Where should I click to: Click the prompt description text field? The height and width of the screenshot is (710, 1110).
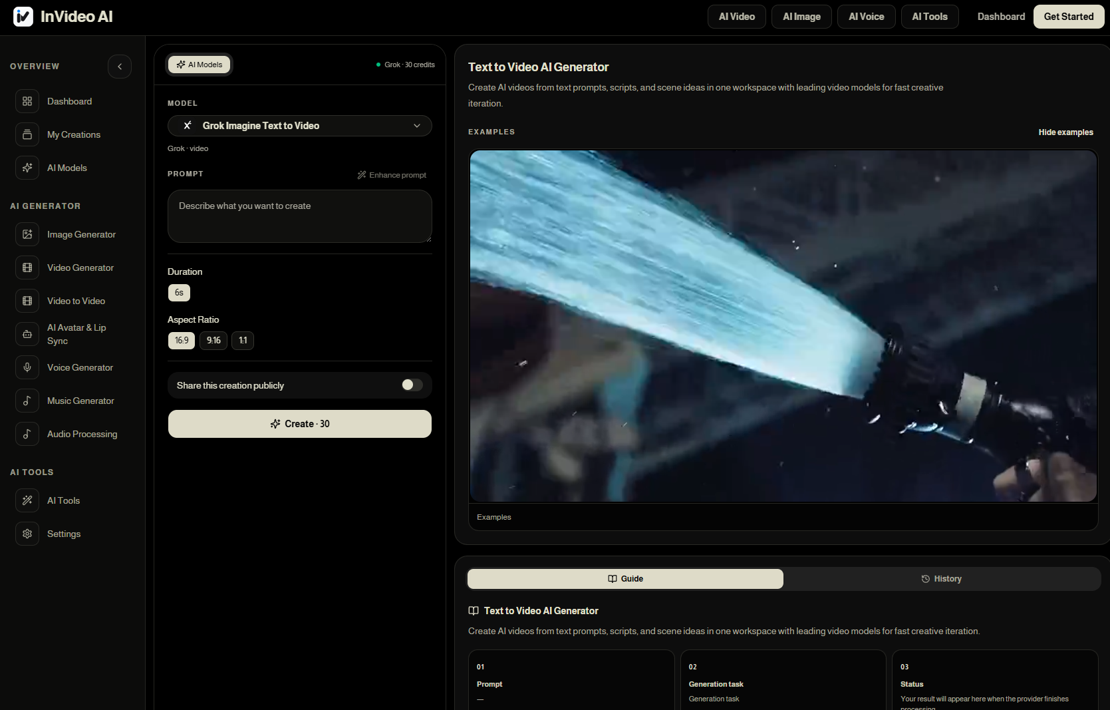tap(300, 216)
